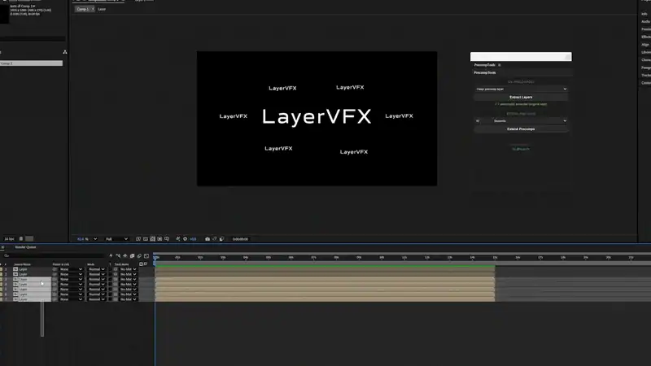The image size is (651, 366).
Task: Open grid and guide options icon
Action: pyautogui.click(x=167, y=239)
